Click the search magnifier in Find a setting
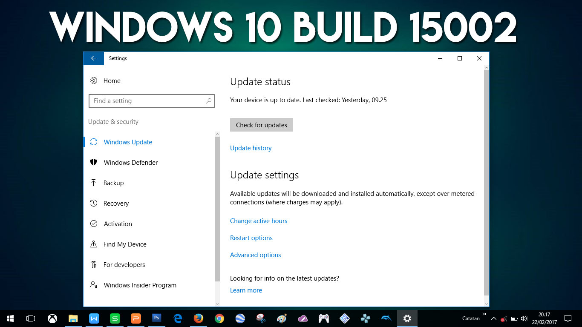 [209, 101]
